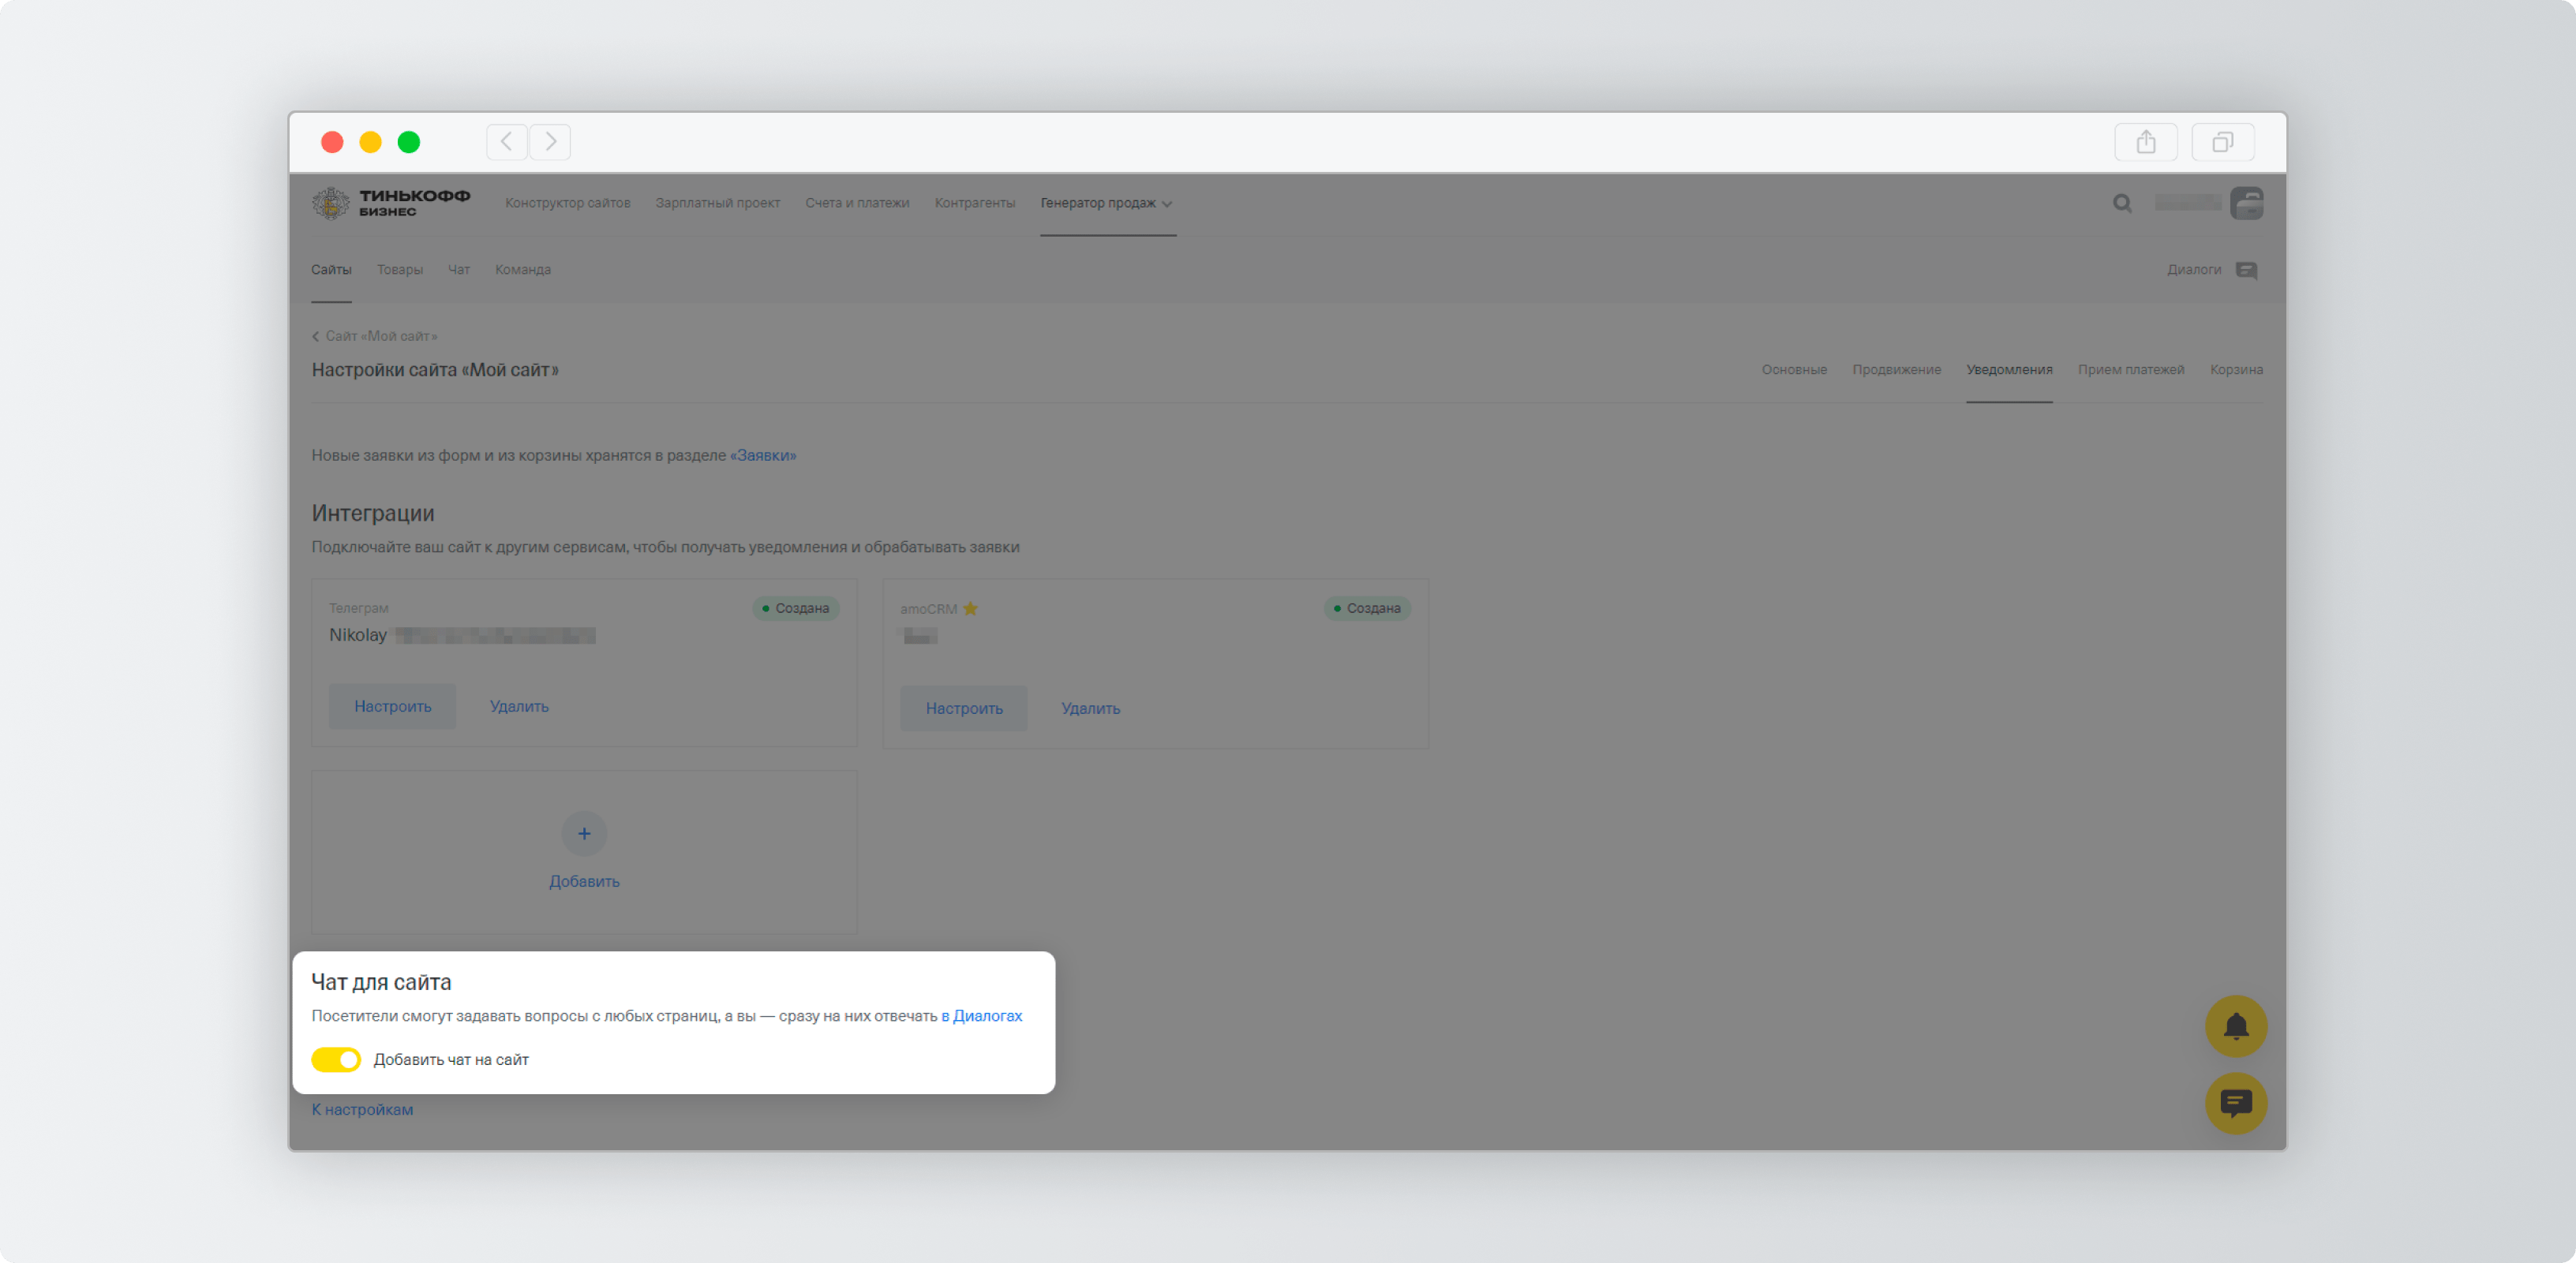This screenshot has height=1263, width=2576.
Task: Switch to Основные settings tab
Action: (x=1793, y=370)
